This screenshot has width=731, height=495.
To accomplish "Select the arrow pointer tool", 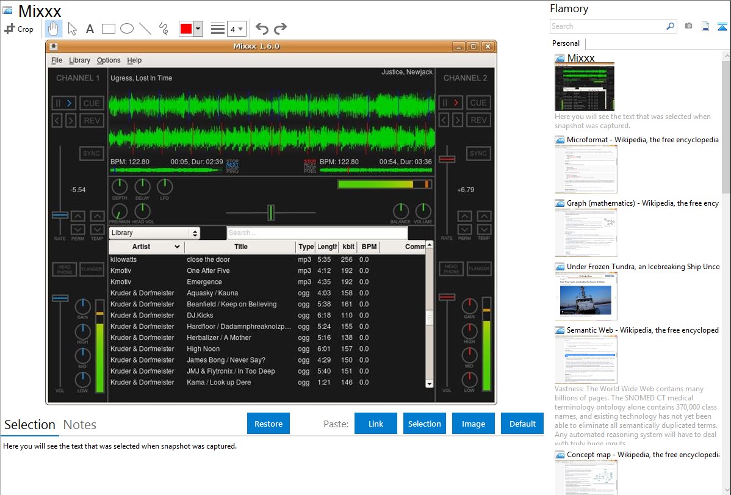I will click(72, 29).
